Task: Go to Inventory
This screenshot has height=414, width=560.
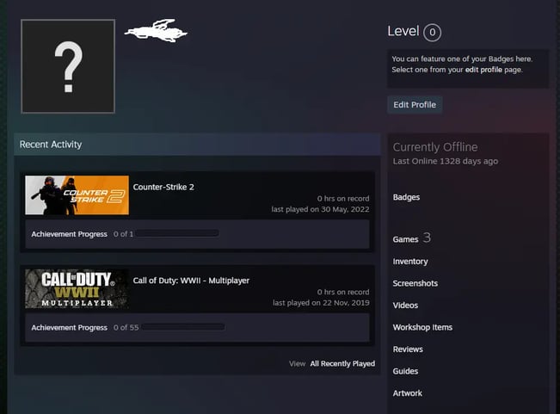Action: pos(410,262)
